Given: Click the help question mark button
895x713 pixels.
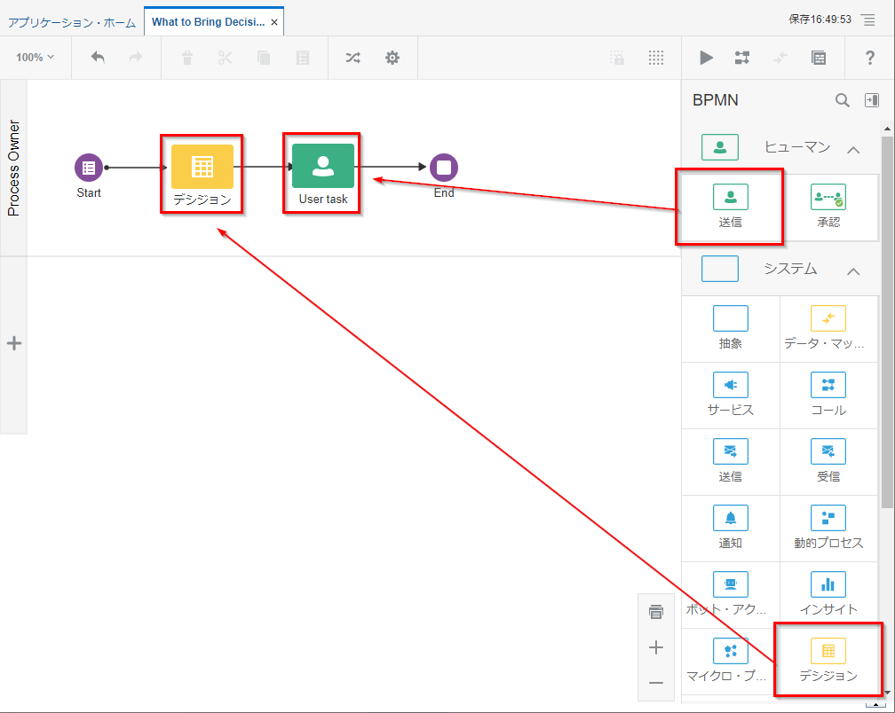Looking at the screenshot, I should [870, 58].
